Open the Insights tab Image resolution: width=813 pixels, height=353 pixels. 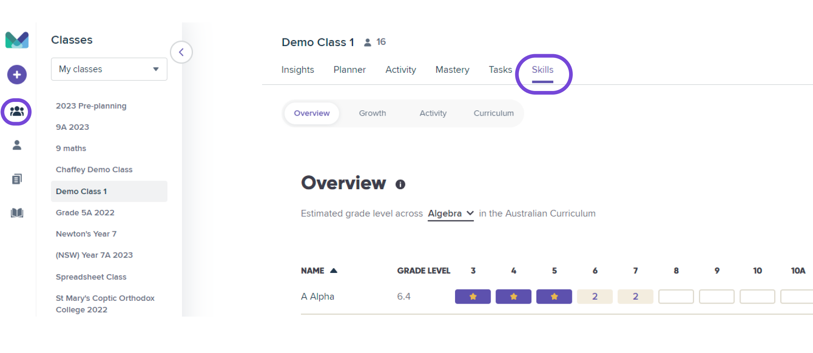click(298, 70)
